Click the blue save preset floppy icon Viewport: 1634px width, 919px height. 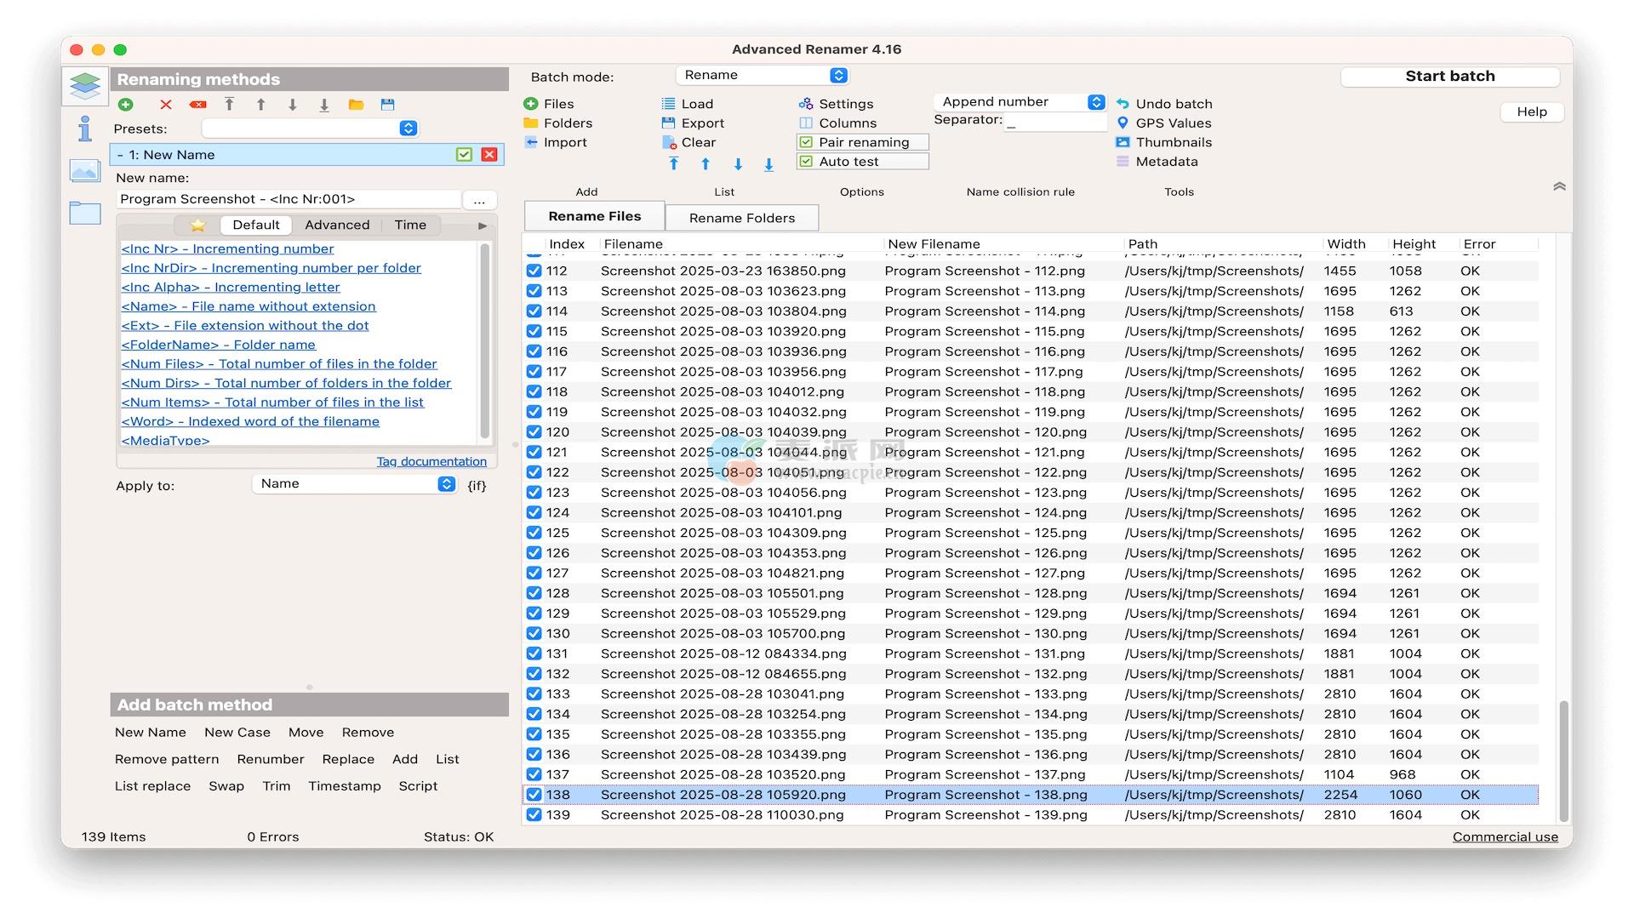tap(388, 105)
